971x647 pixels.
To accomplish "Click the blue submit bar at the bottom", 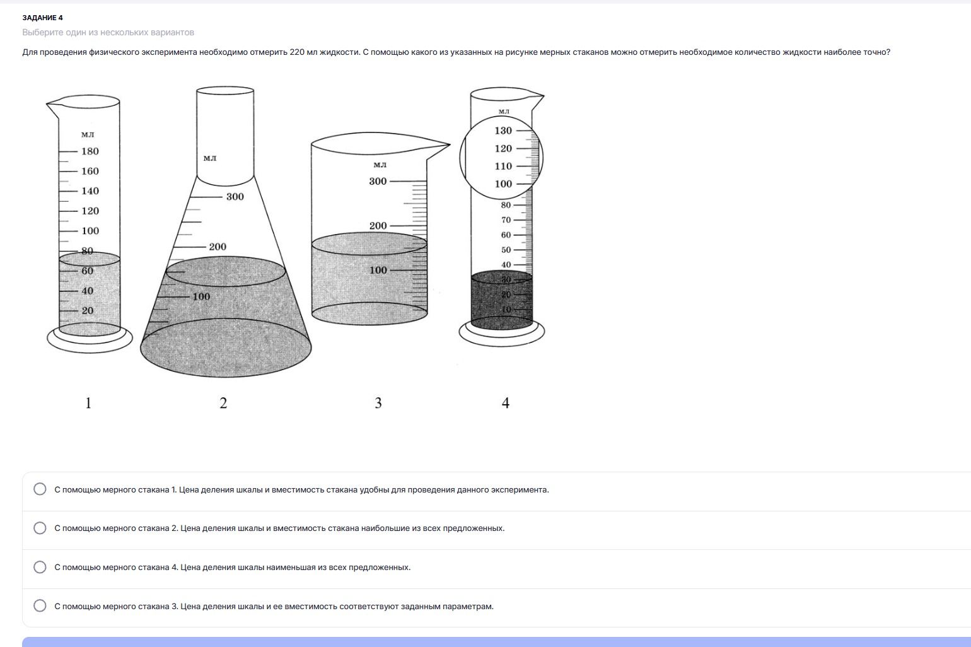I will point(496,642).
